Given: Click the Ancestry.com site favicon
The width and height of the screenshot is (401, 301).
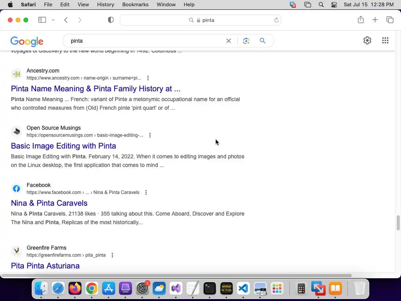Looking at the screenshot, I should coord(16,74).
